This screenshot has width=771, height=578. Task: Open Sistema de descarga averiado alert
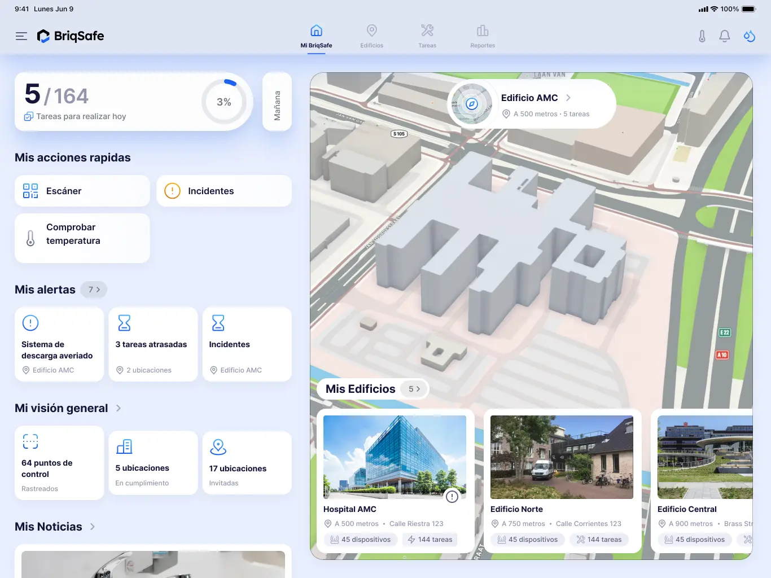59,344
